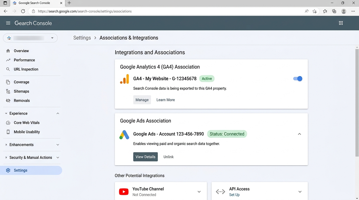Click the URL Inspection magnifier icon

click(8, 69)
